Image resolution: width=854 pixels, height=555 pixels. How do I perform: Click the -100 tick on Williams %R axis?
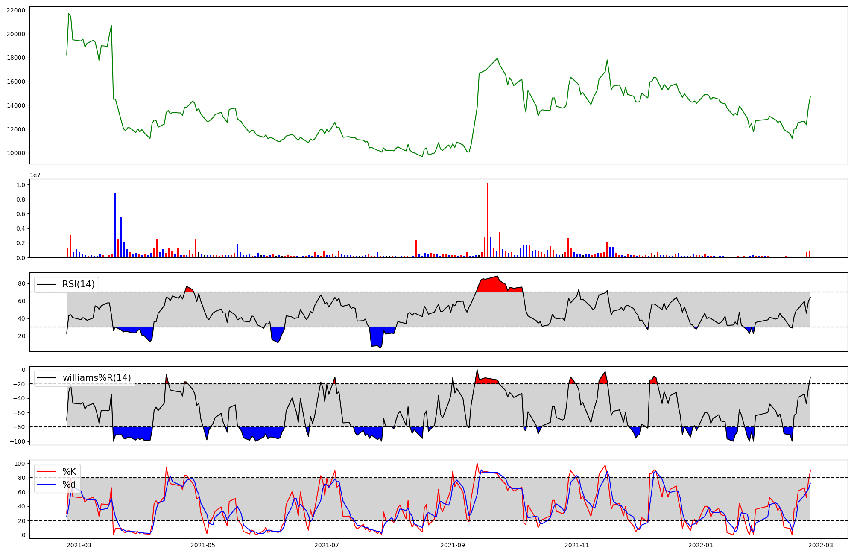click(x=17, y=441)
